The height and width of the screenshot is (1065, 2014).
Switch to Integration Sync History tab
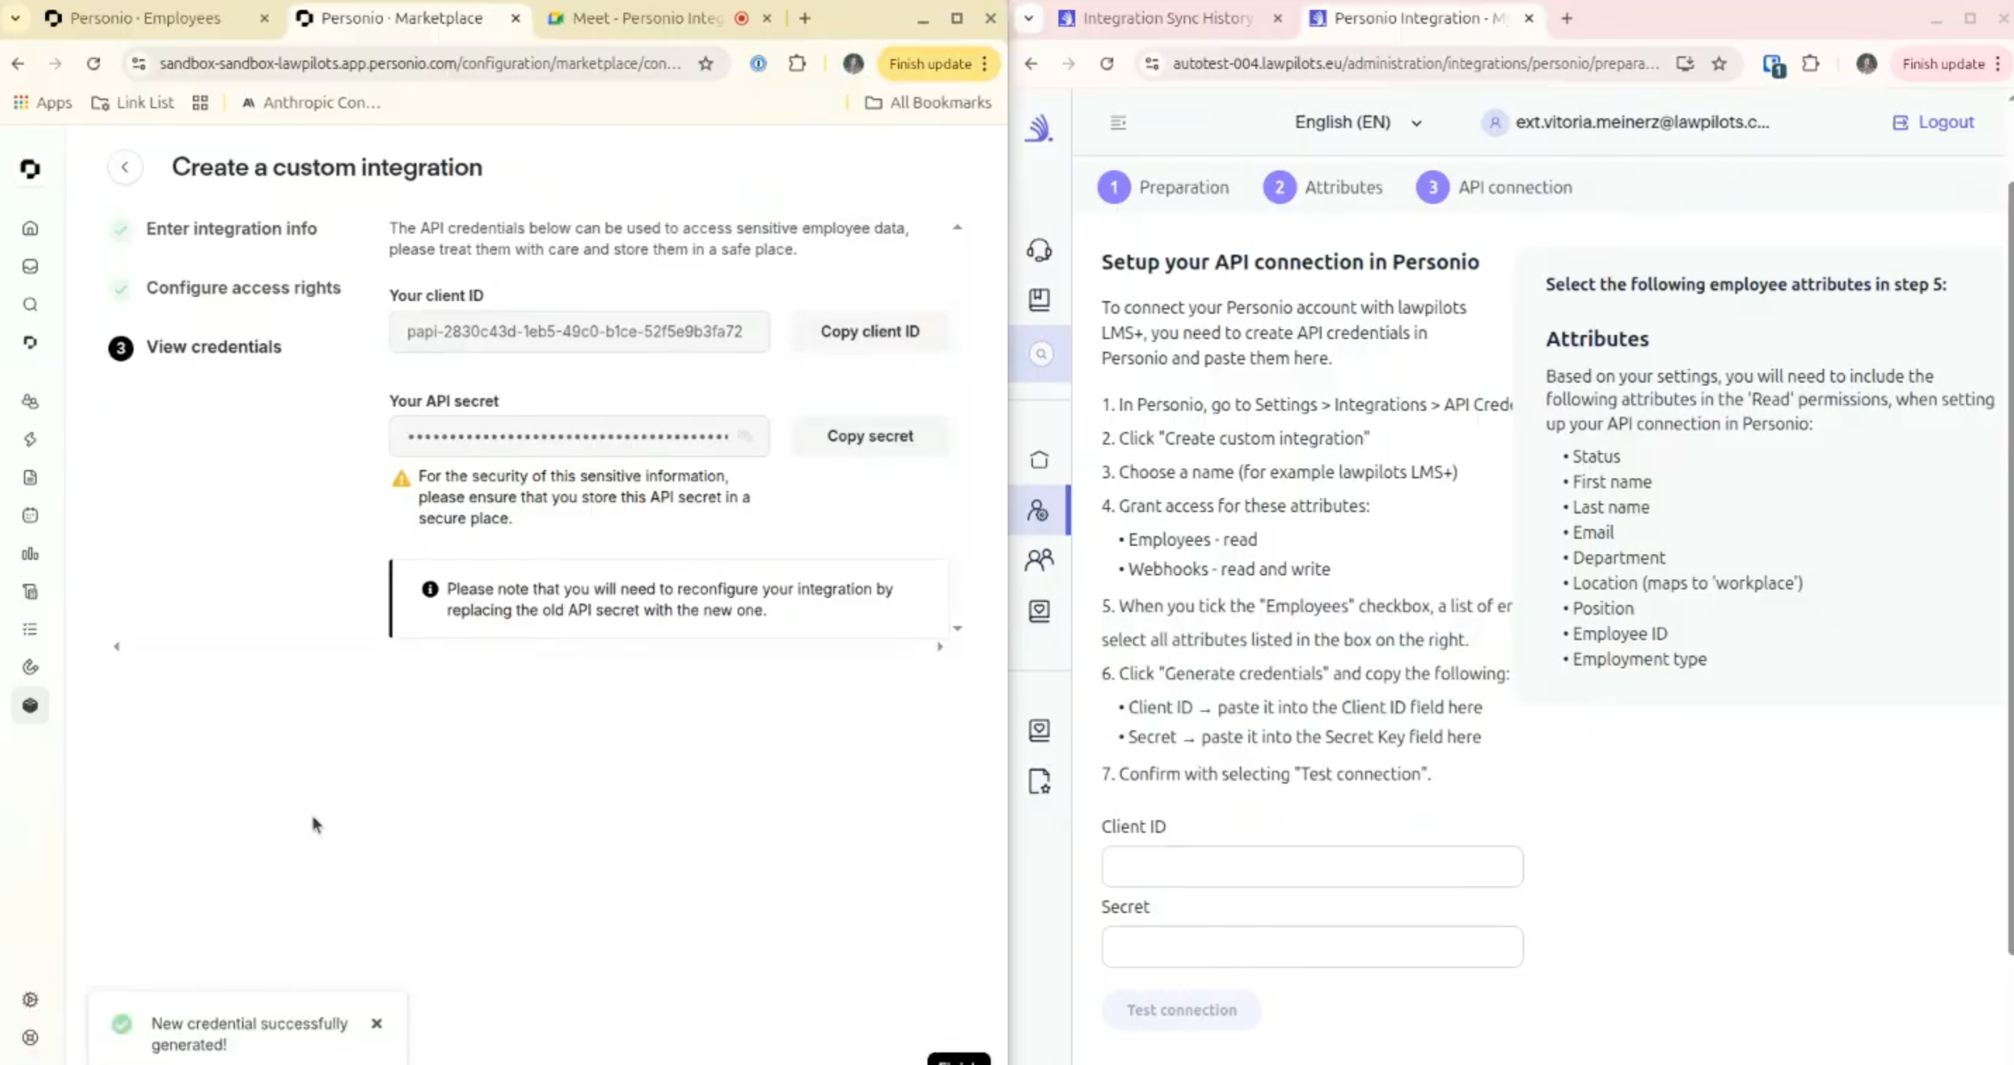click(x=1167, y=18)
